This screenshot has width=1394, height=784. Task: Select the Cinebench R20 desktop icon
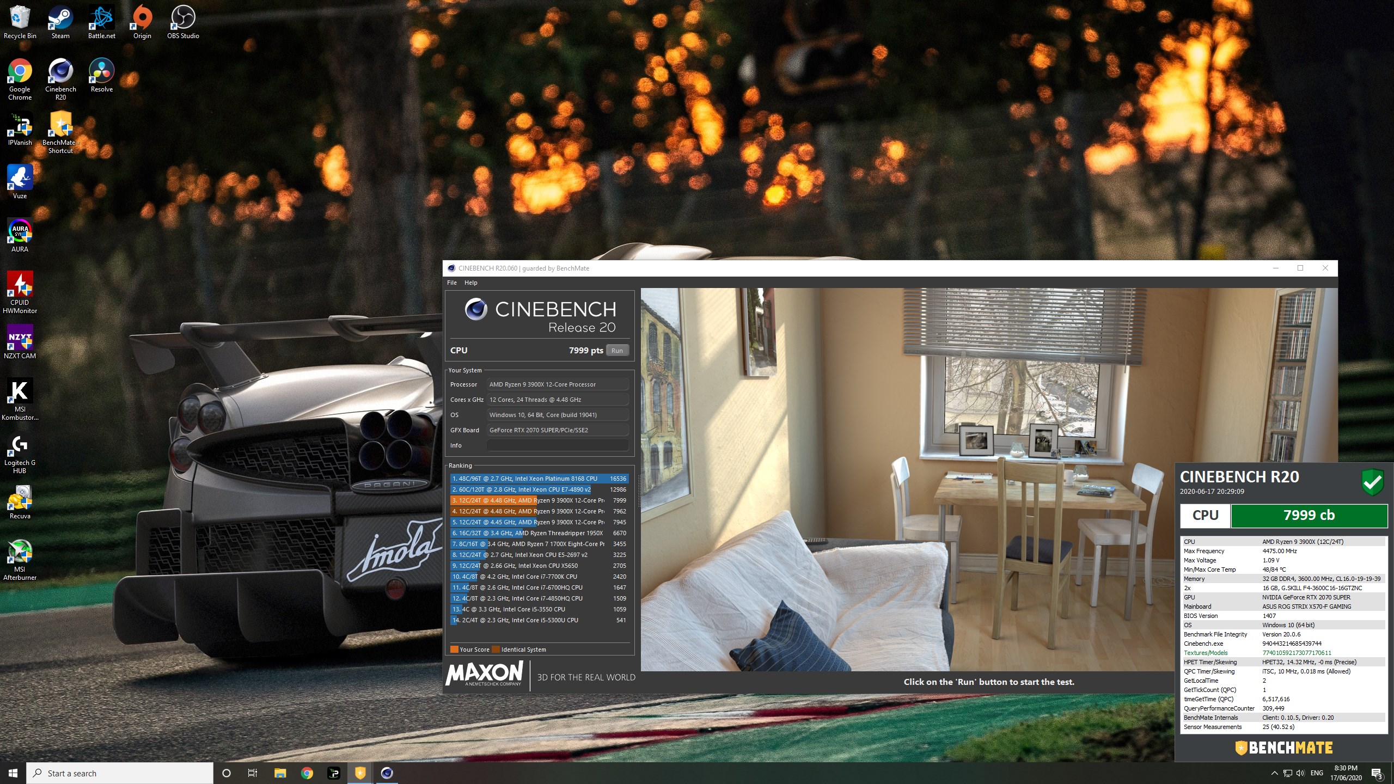(x=60, y=79)
